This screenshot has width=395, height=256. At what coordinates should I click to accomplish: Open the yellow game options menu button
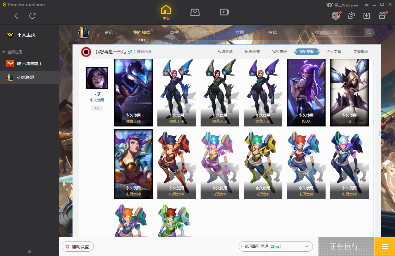pos(385,246)
